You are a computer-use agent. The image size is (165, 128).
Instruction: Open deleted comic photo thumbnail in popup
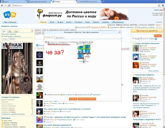click(x=84, y=52)
